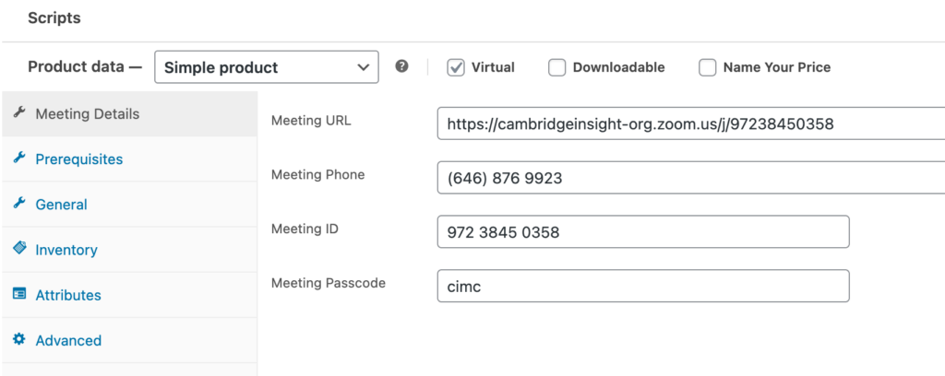Switch to the Prerequisites tab
Screen dimensions: 945x376
pyautogui.click(x=78, y=159)
